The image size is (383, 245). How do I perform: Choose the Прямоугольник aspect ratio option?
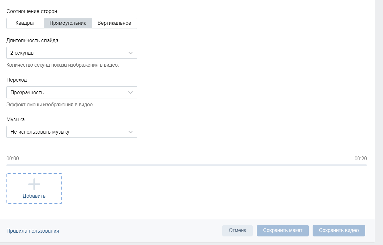(x=68, y=23)
